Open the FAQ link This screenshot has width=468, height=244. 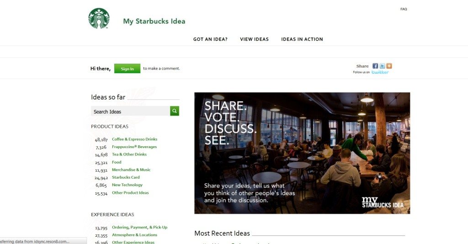coord(404,9)
